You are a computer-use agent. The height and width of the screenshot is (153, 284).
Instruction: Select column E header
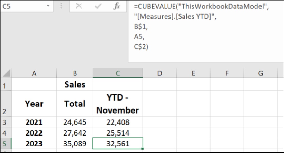[193, 73]
